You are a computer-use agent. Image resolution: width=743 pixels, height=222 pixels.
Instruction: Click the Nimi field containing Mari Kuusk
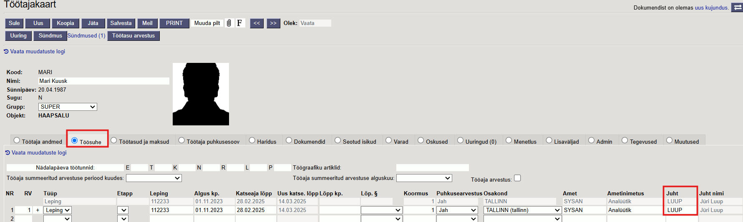coord(103,81)
